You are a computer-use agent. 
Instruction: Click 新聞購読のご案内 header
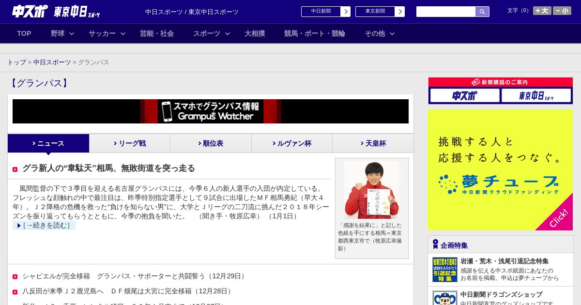[500, 82]
